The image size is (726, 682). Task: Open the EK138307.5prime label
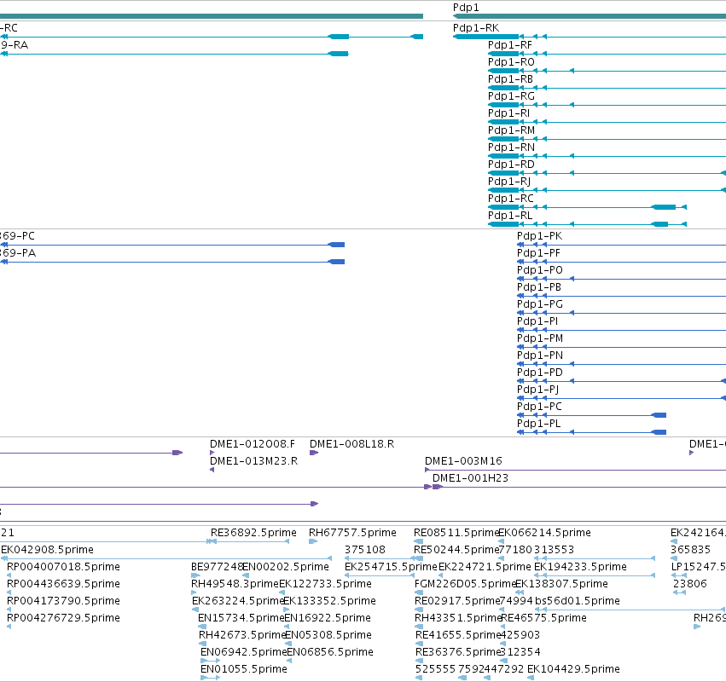pyautogui.click(x=561, y=584)
